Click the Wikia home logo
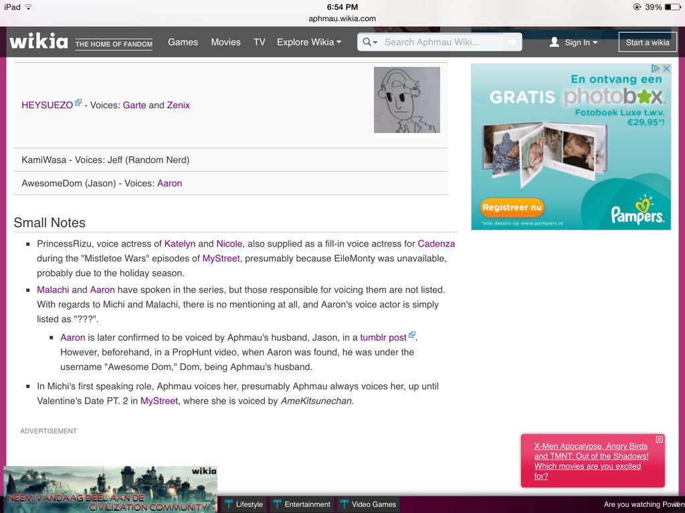 [40, 41]
